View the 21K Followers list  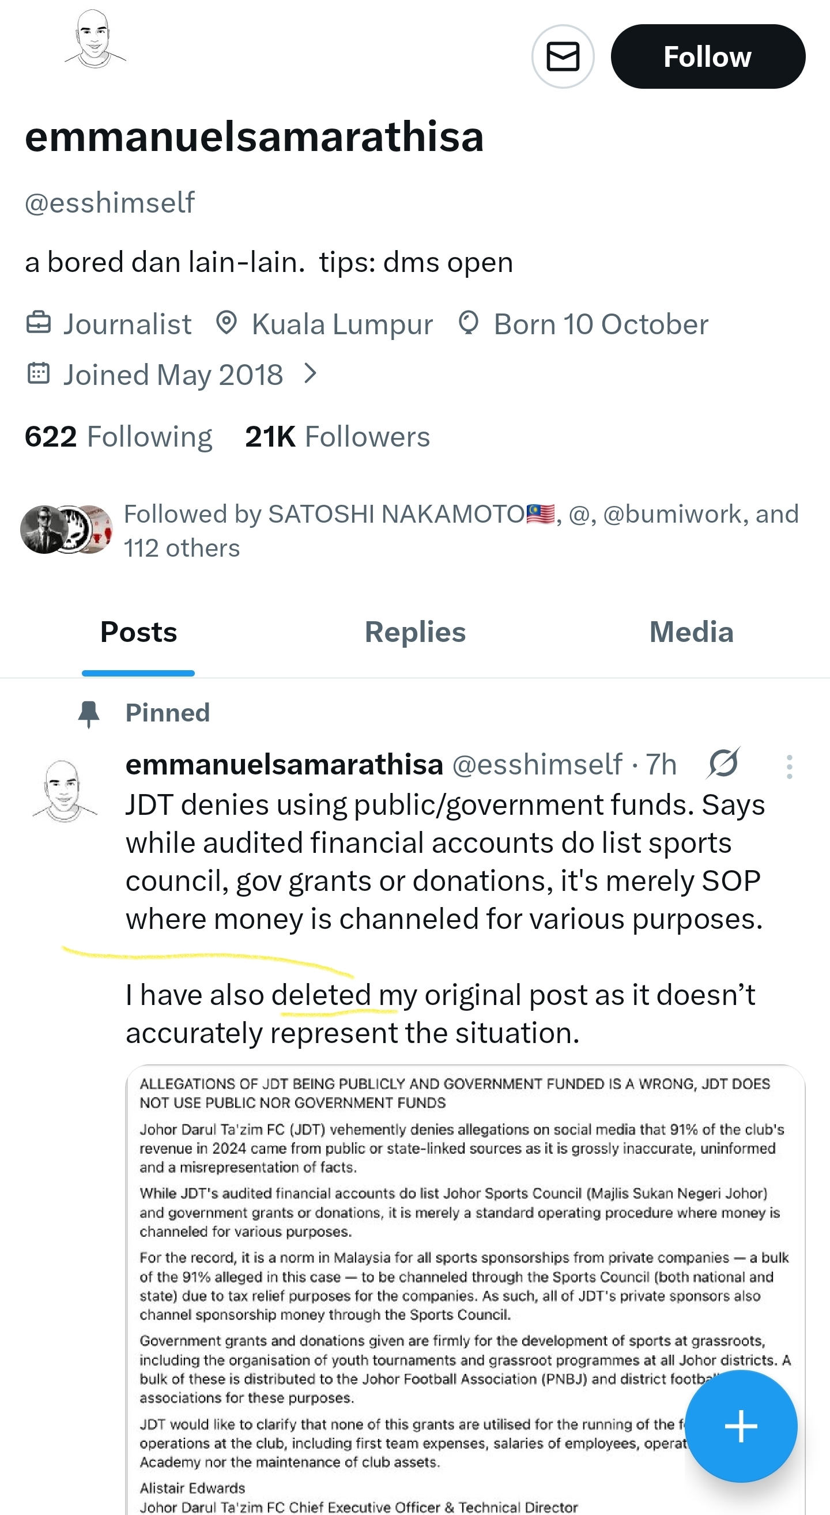[337, 436]
